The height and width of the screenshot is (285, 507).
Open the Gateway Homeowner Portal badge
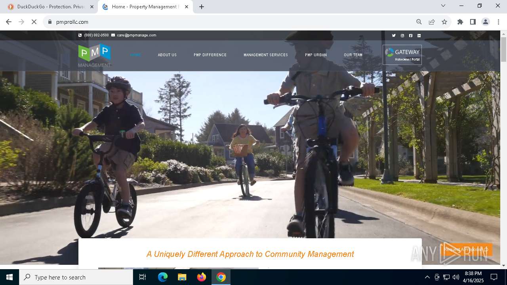[x=402, y=55]
